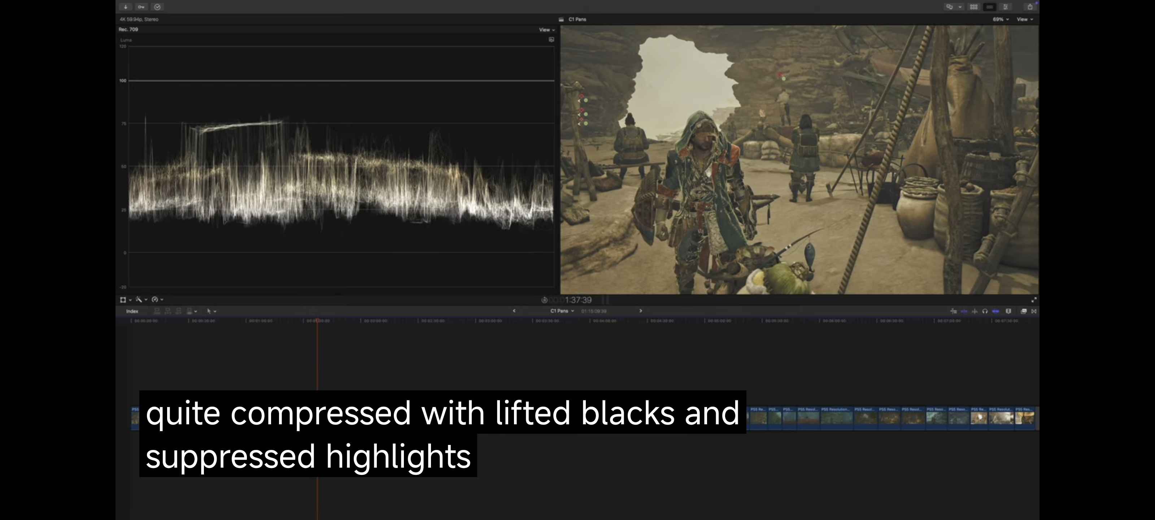Toggle timeline skimming icon
This screenshot has width=1155, height=520.
click(x=964, y=311)
